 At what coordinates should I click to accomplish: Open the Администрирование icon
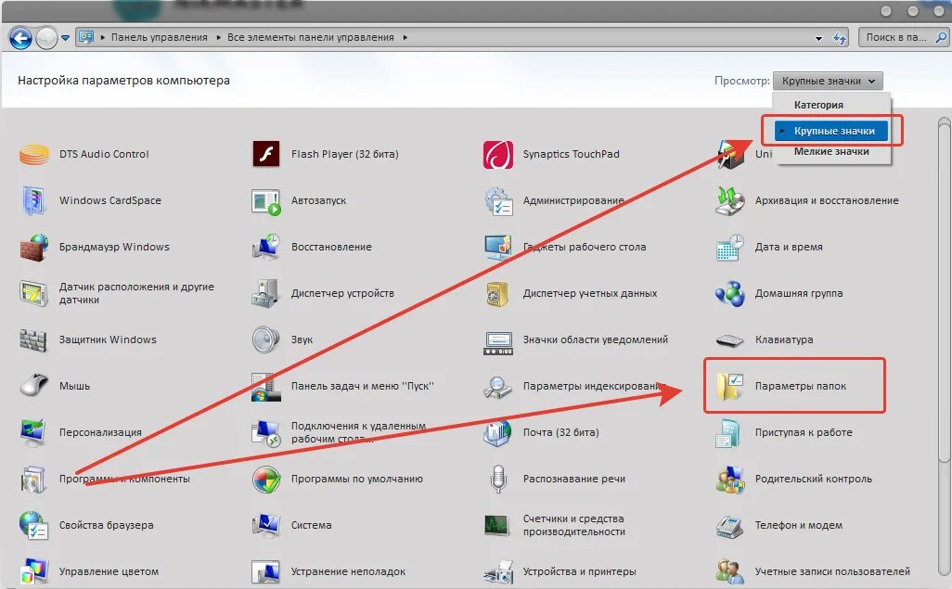pyautogui.click(x=498, y=201)
